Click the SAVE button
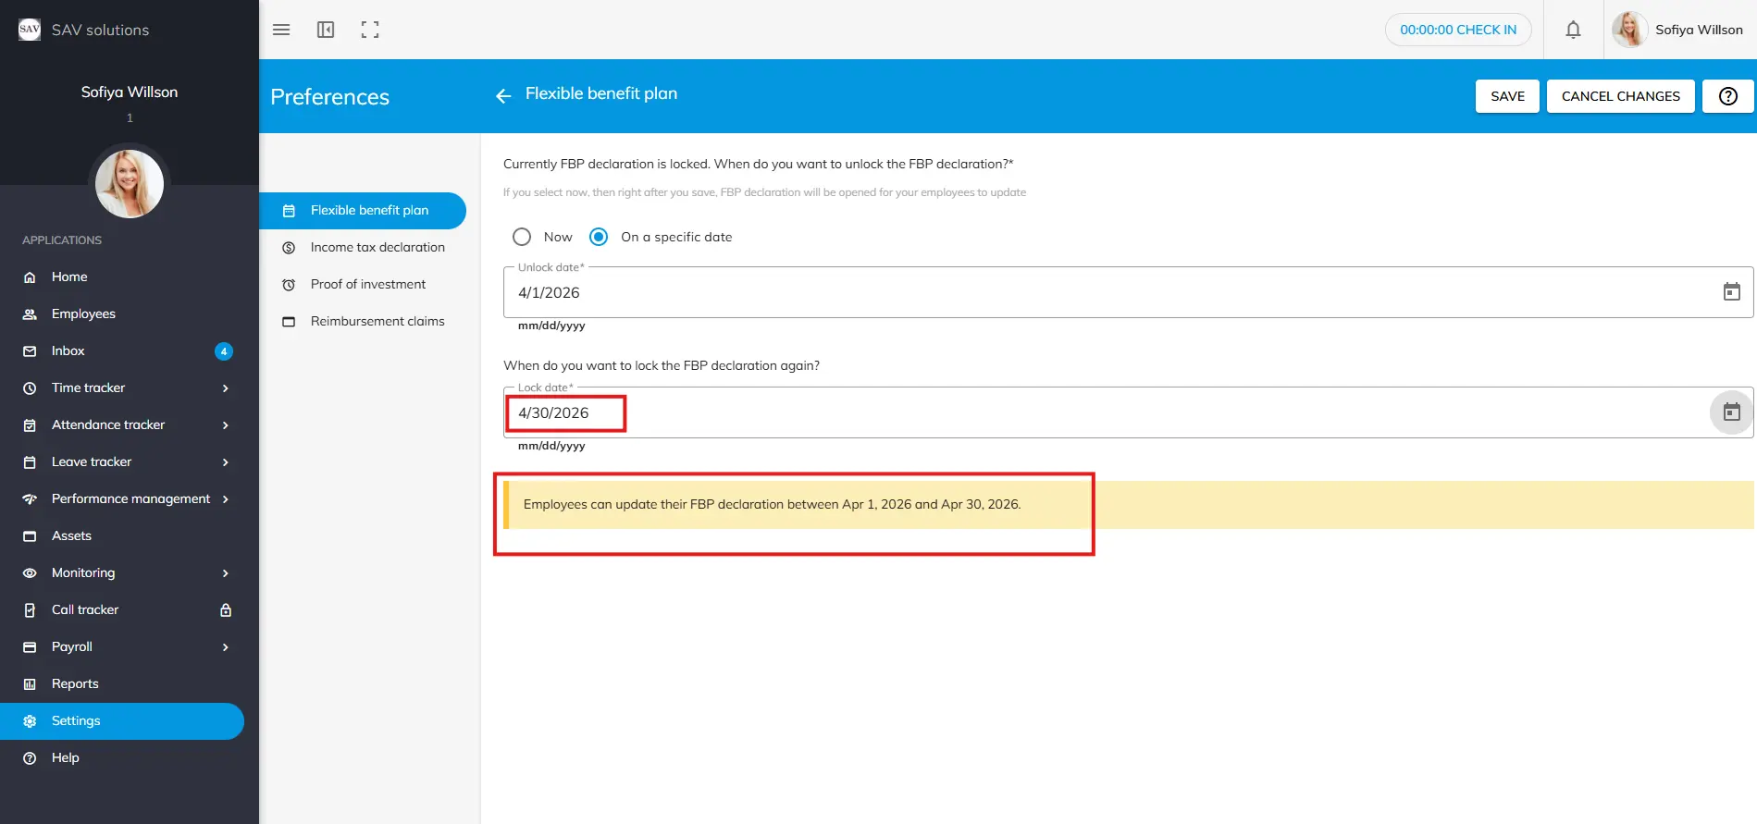Screen dimensions: 1757x824 coord(1507,96)
